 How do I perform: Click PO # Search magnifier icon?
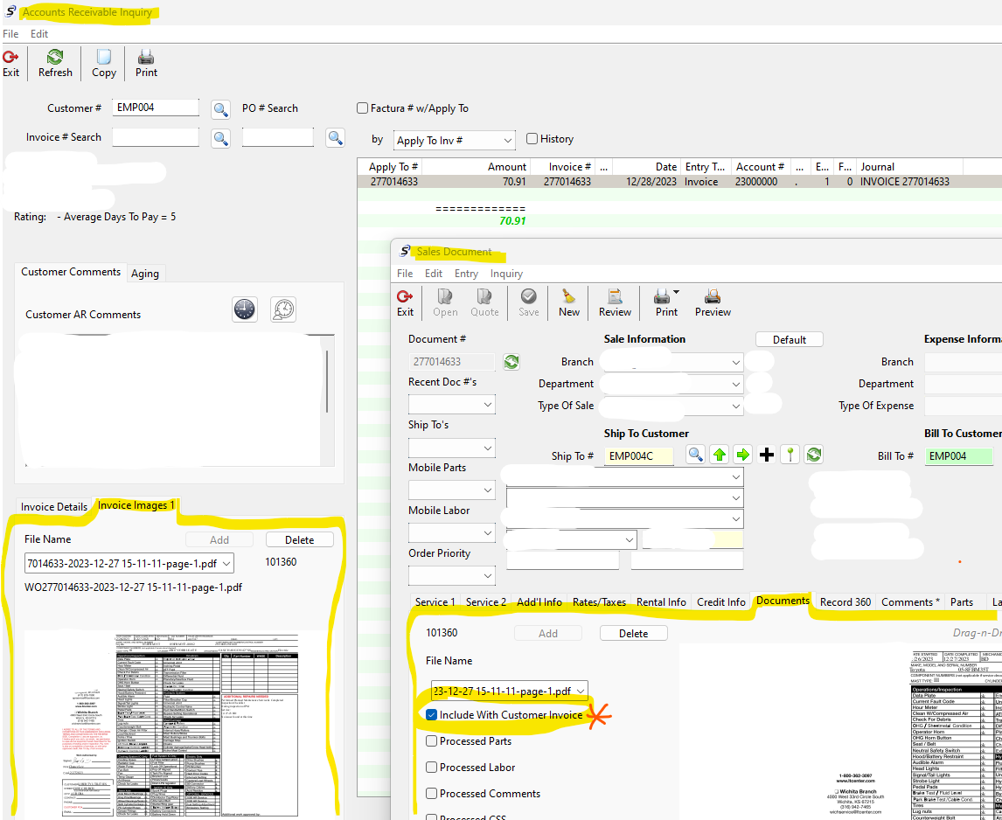pyautogui.click(x=336, y=137)
